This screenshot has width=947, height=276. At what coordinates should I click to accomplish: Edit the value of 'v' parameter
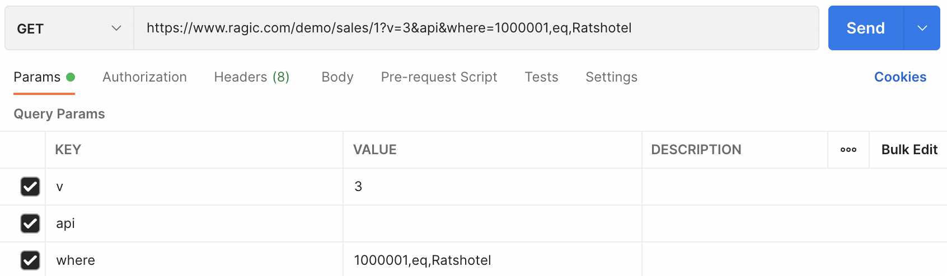click(491, 187)
